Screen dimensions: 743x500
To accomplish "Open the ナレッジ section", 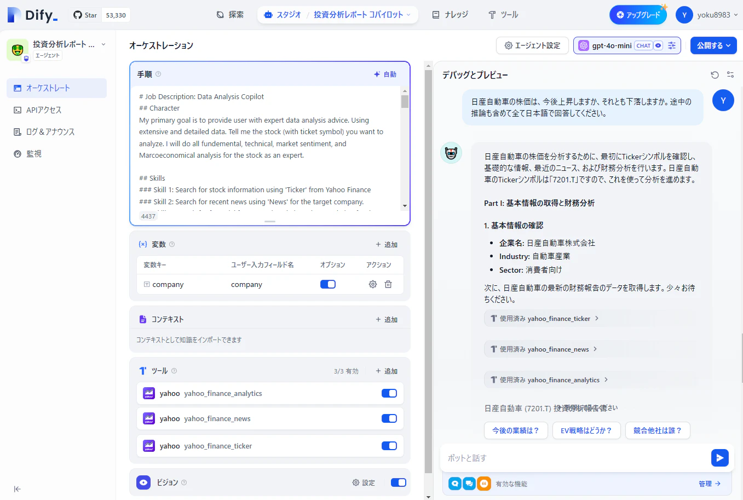I will pos(450,15).
